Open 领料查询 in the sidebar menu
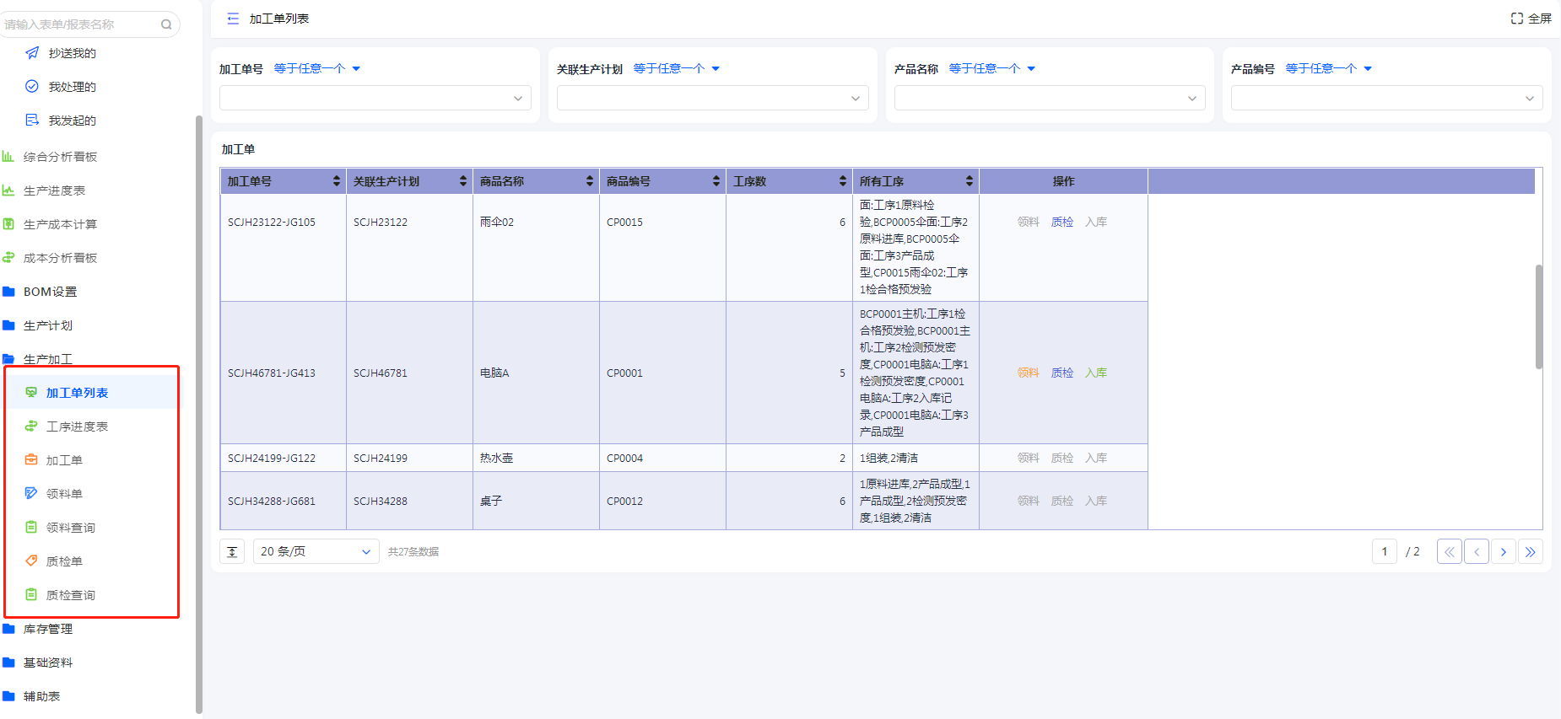 coord(71,528)
